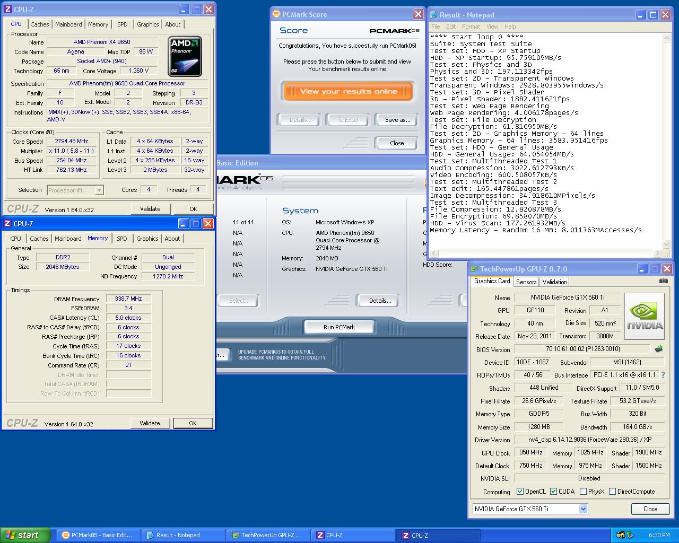Click the Notepad title bar icon
679x543 pixels.
point(433,15)
